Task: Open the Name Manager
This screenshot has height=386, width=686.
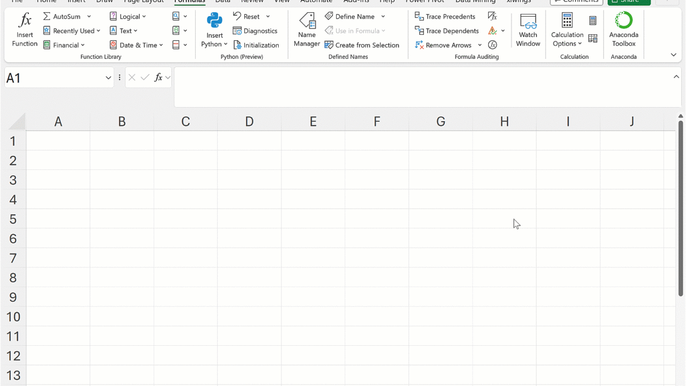Action: 307,31
